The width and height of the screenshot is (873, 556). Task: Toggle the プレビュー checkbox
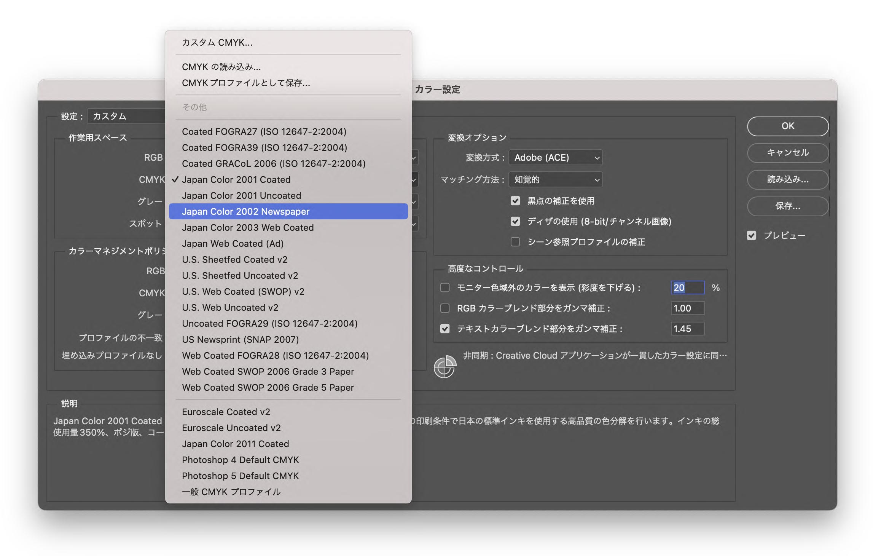[752, 235]
